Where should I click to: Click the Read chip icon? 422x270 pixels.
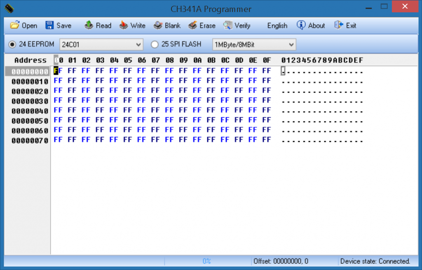(89, 25)
